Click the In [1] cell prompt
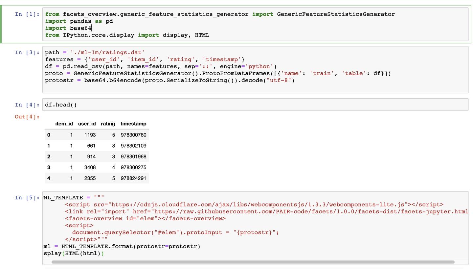The height and width of the screenshot is (269, 473). point(27,14)
